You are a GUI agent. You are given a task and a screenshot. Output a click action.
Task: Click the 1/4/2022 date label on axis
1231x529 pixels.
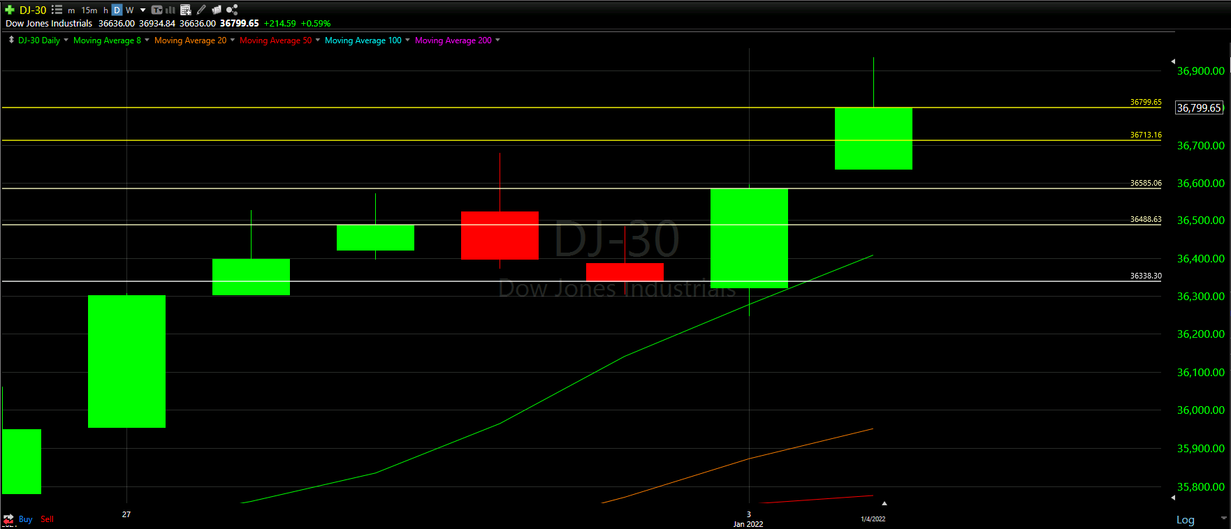pos(873,519)
